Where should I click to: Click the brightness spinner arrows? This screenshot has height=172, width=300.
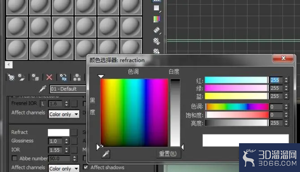pyautogui.click(x=286, y=123)
